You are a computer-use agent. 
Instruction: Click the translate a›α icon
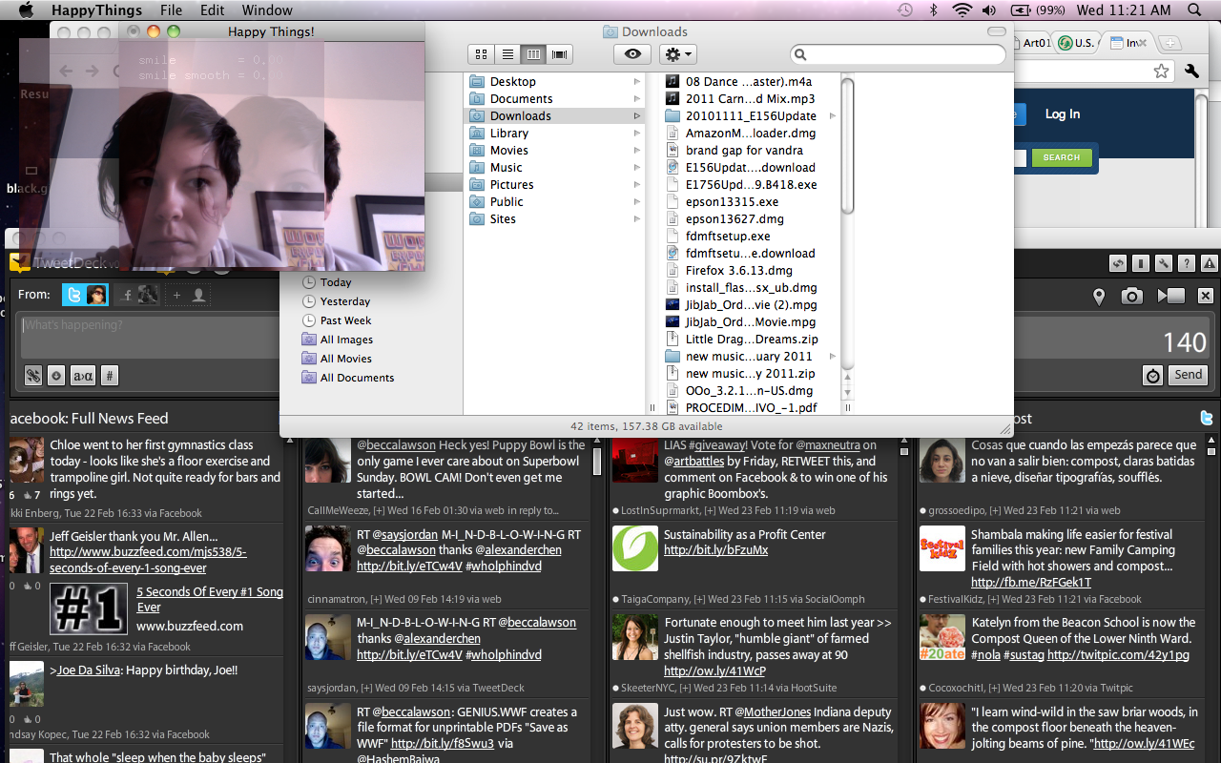coord(83,376)
